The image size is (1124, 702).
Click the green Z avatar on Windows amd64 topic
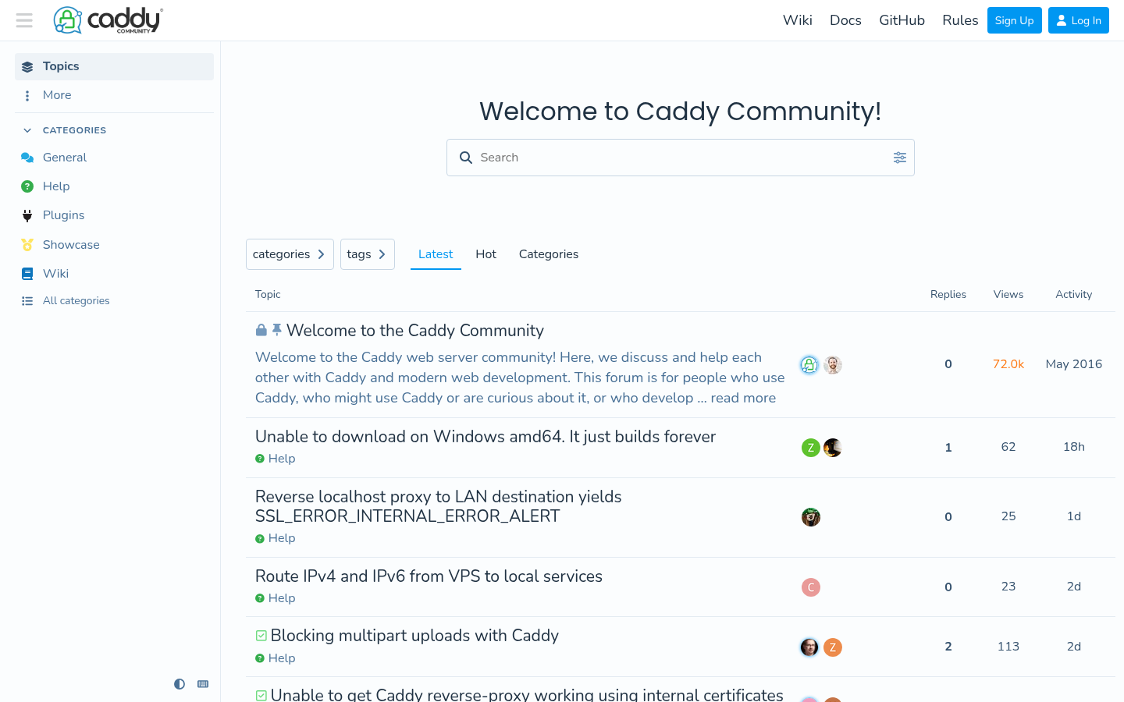[811, 448]
